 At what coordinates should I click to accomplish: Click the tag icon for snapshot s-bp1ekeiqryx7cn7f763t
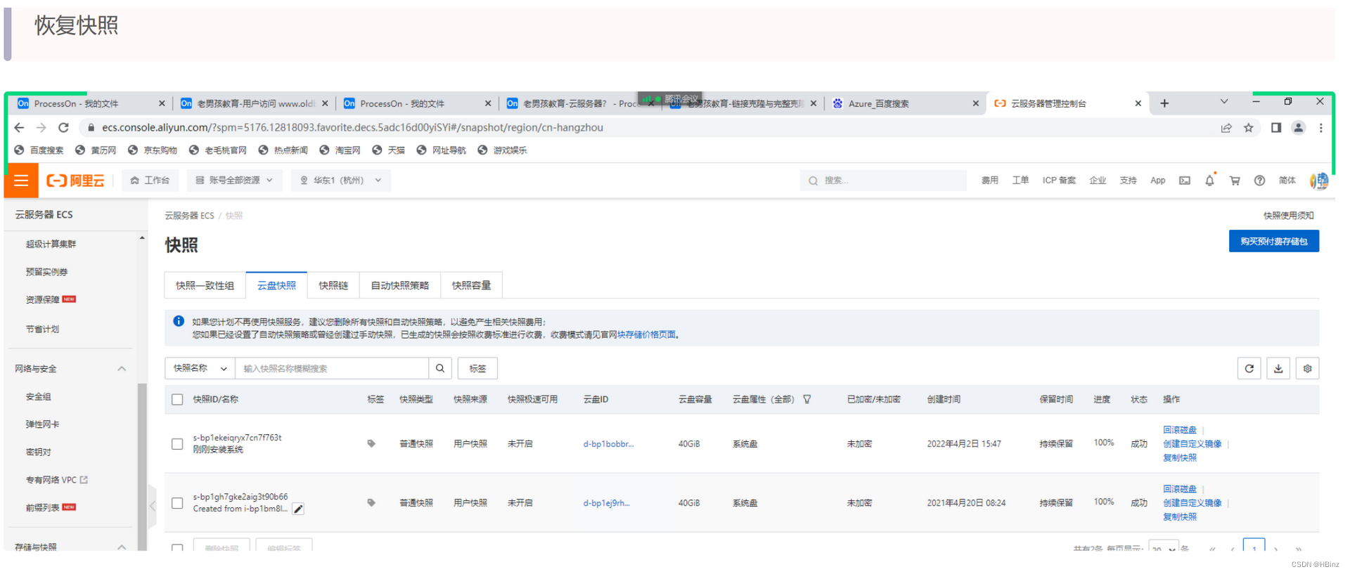point(371,443)
